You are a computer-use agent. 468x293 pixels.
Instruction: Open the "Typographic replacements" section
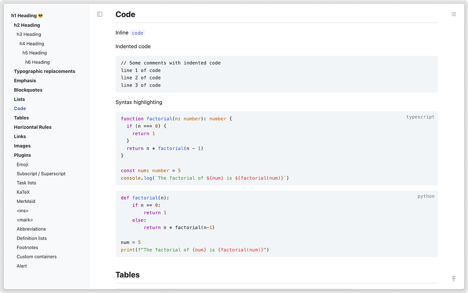(45, 71)
